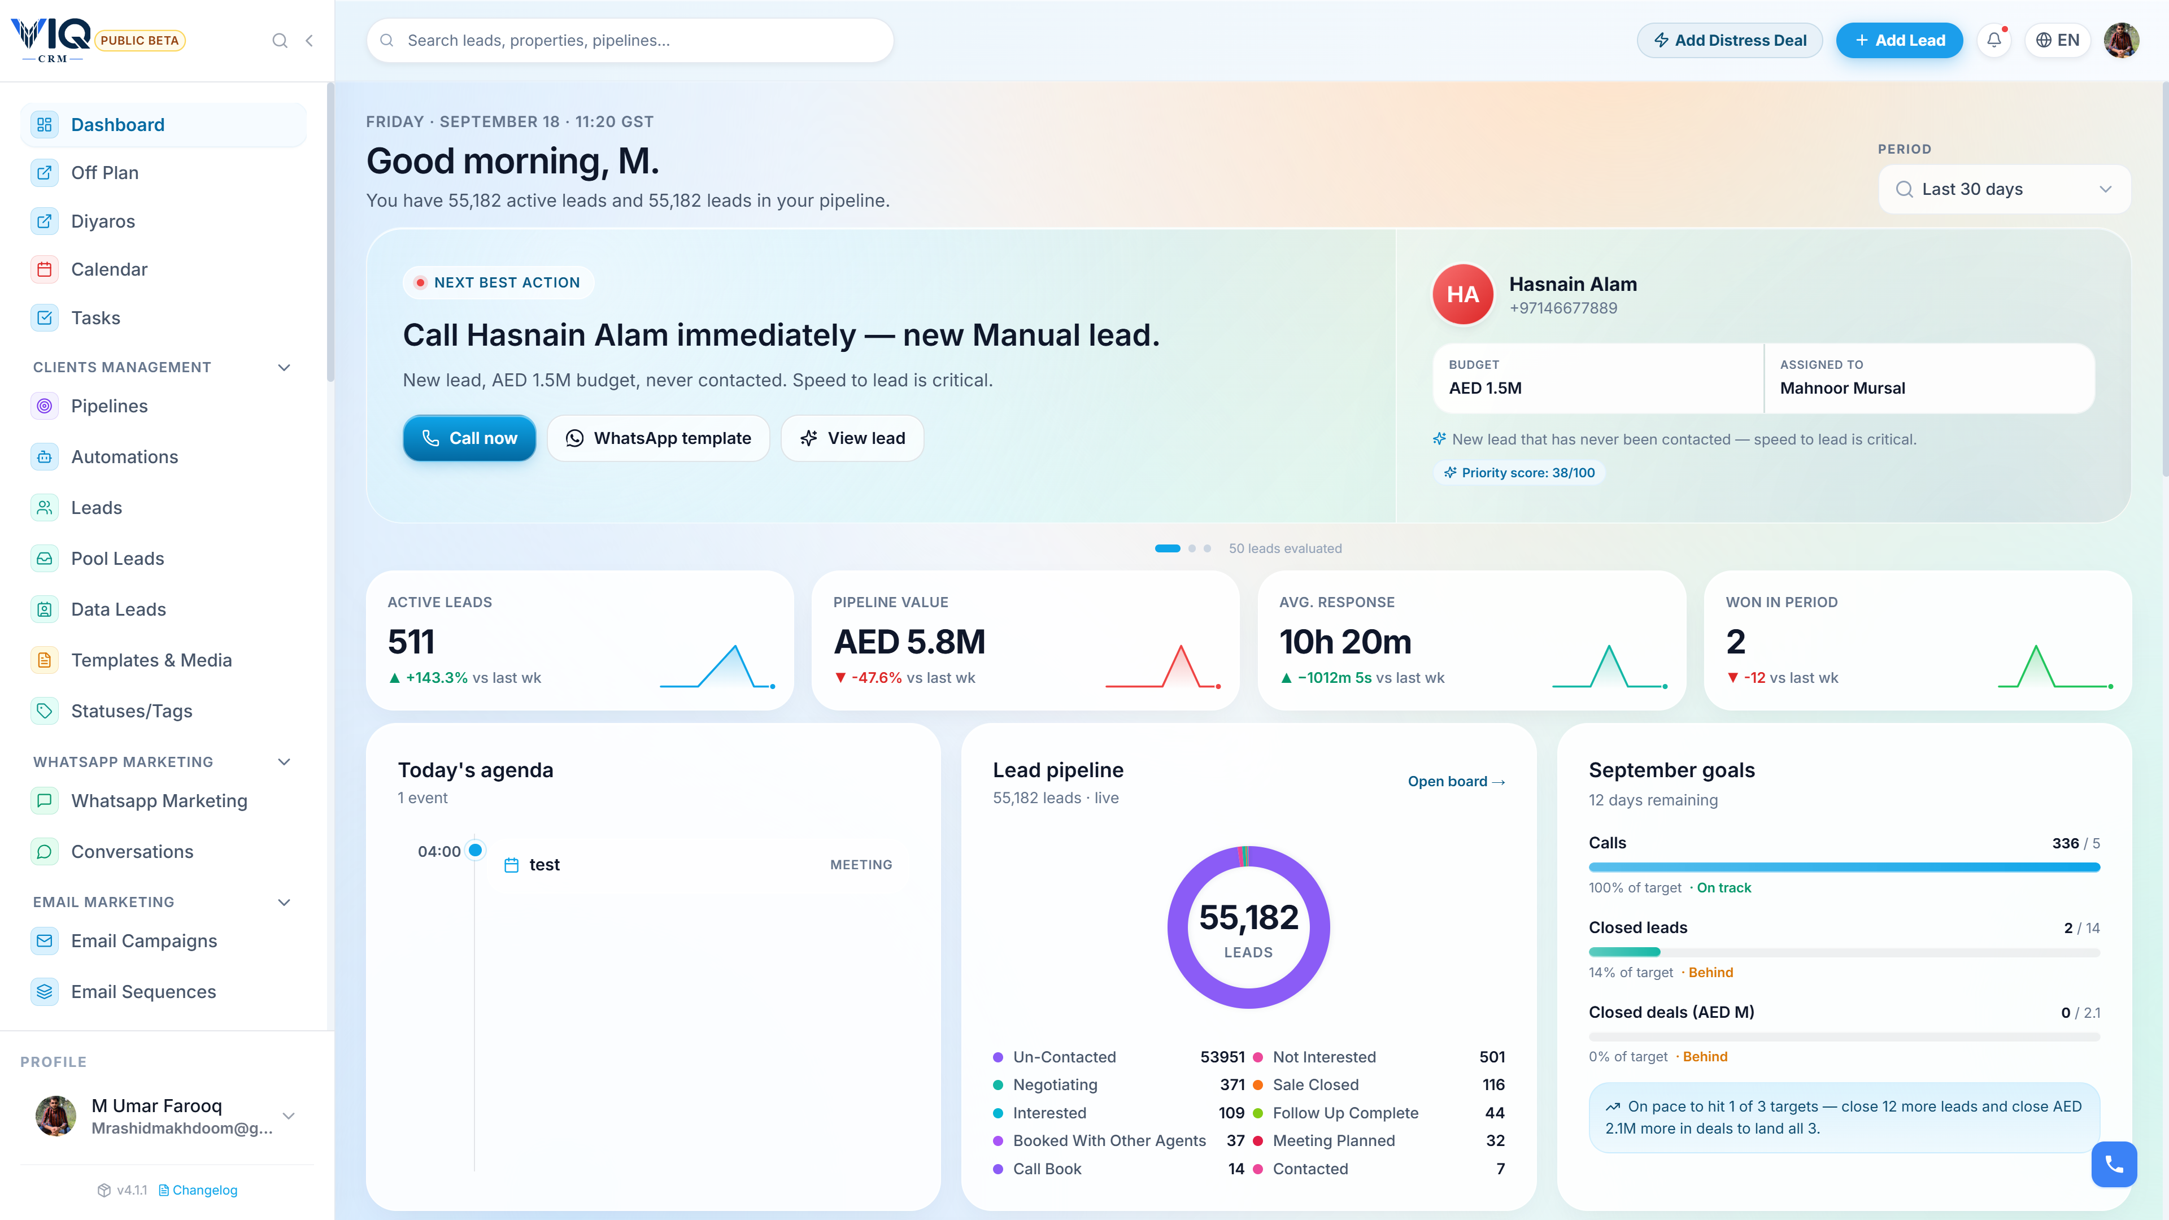Click the Data Leads contact icon

pos(45,609)
